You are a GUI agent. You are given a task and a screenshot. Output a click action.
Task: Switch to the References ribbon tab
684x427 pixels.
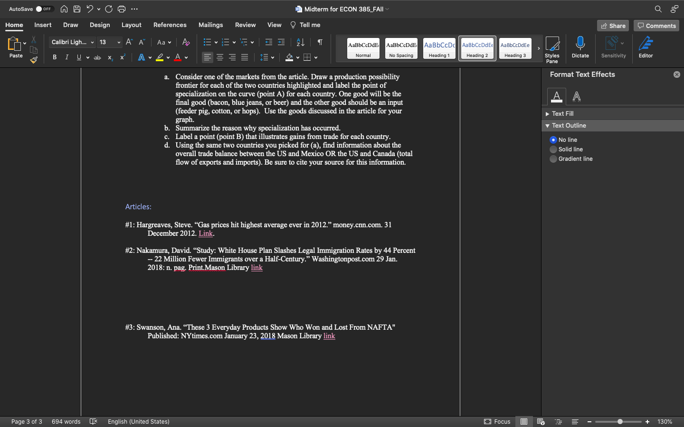[x=170, y=25]
